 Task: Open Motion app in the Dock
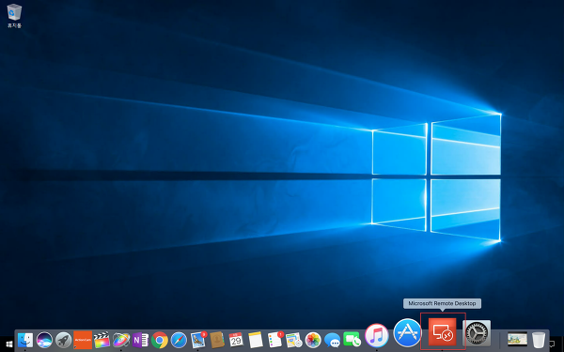click(121, 340)
